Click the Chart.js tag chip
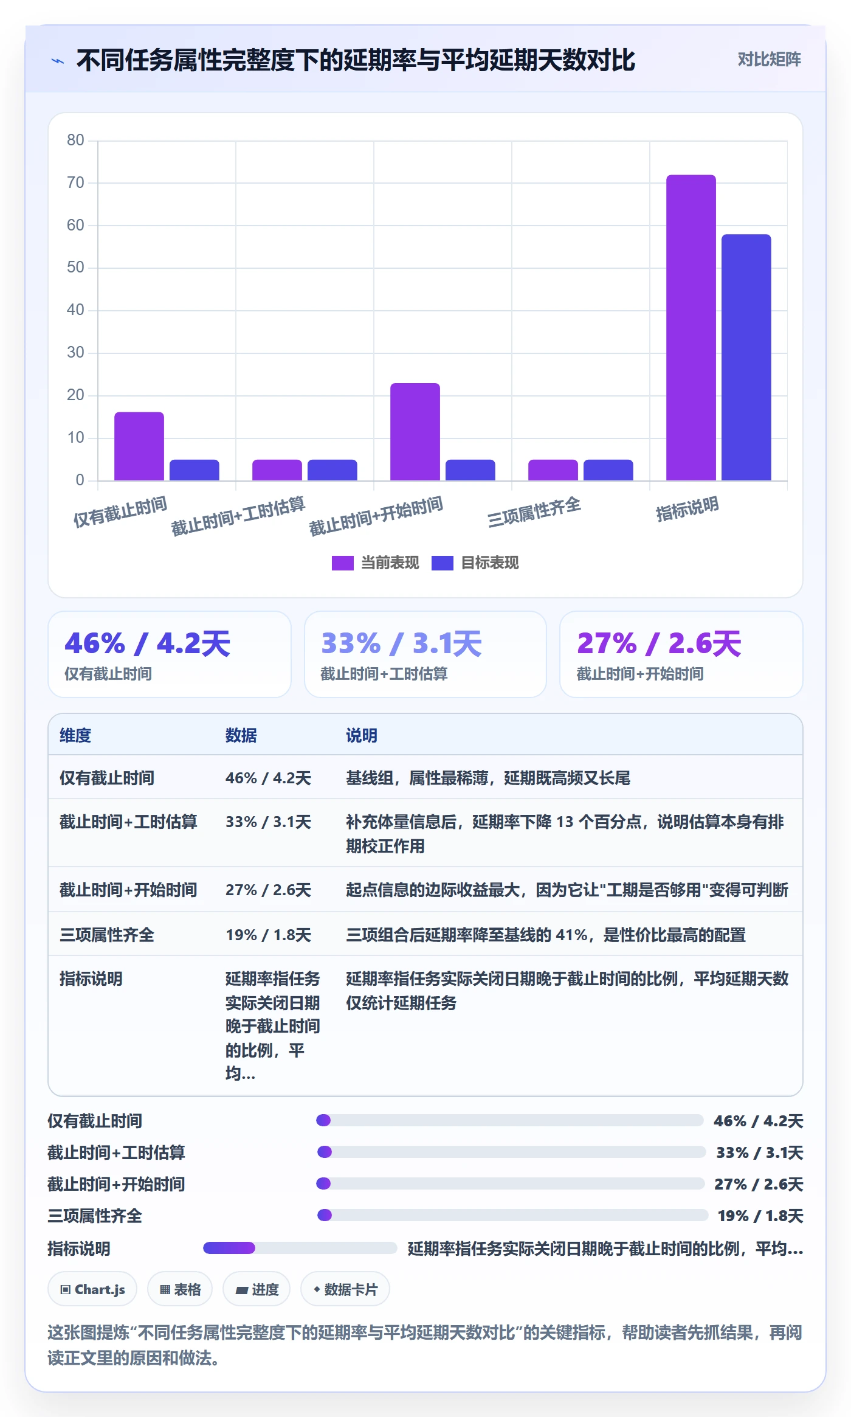This screenshot has width=851, height=1417. click(92, 1289)
